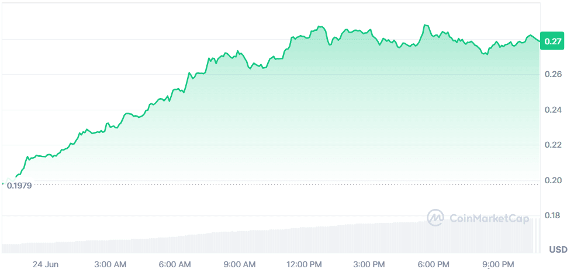Click the 0.18 price axis label

[553, 215]
